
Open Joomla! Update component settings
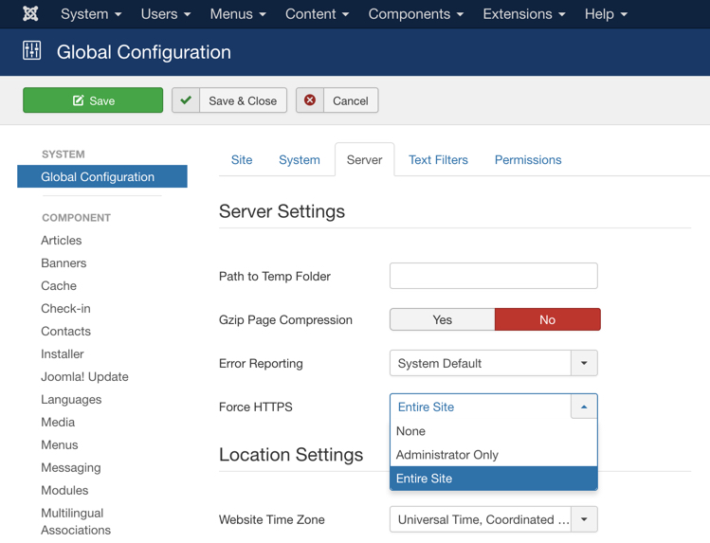tap(84, 376)
